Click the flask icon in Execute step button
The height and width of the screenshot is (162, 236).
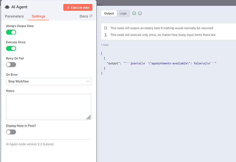[x=68, y=7]
